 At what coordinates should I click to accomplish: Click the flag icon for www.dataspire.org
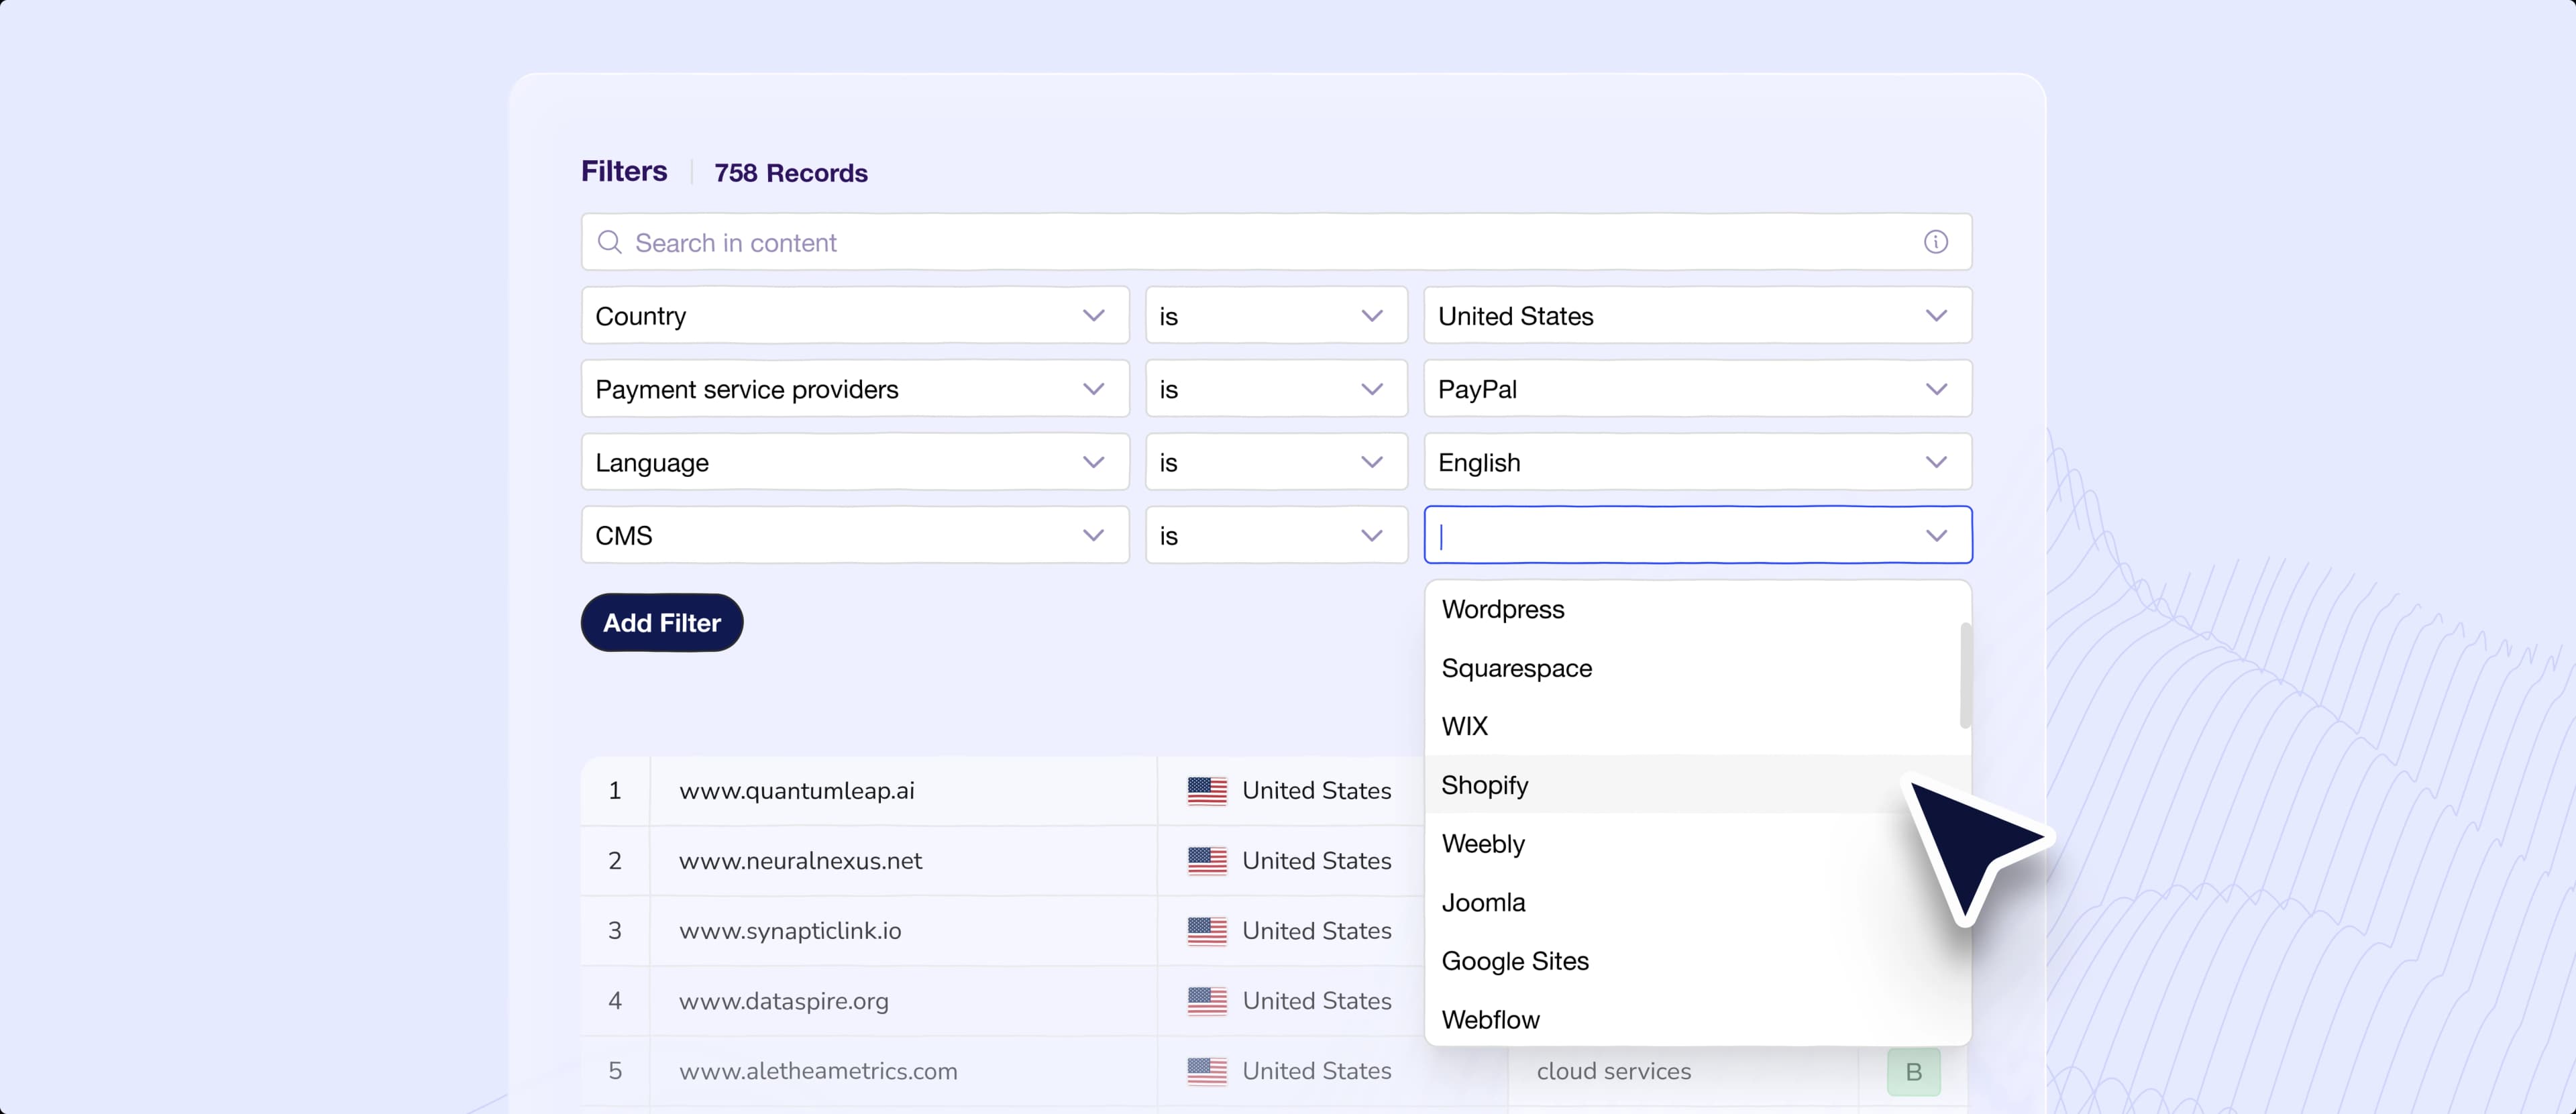pyautogui.click(x=1209, y=1001)
